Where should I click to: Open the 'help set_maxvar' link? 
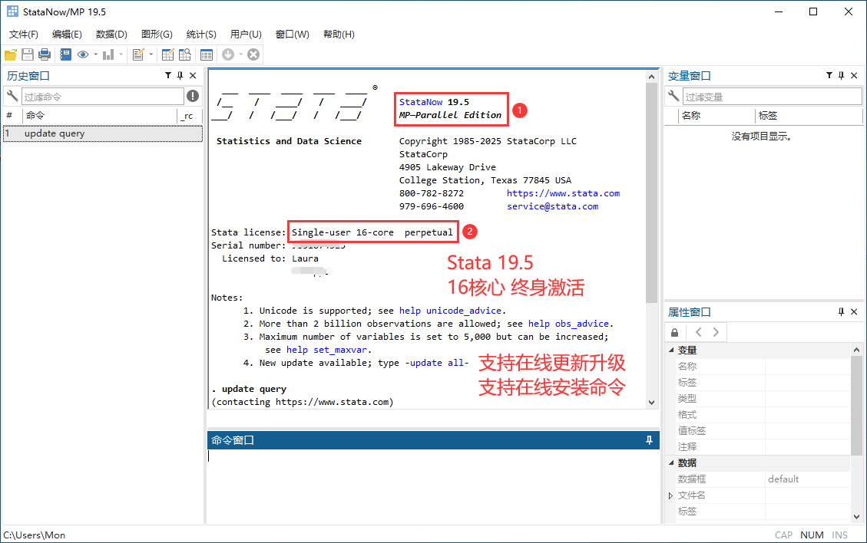(x=327, y=350)
